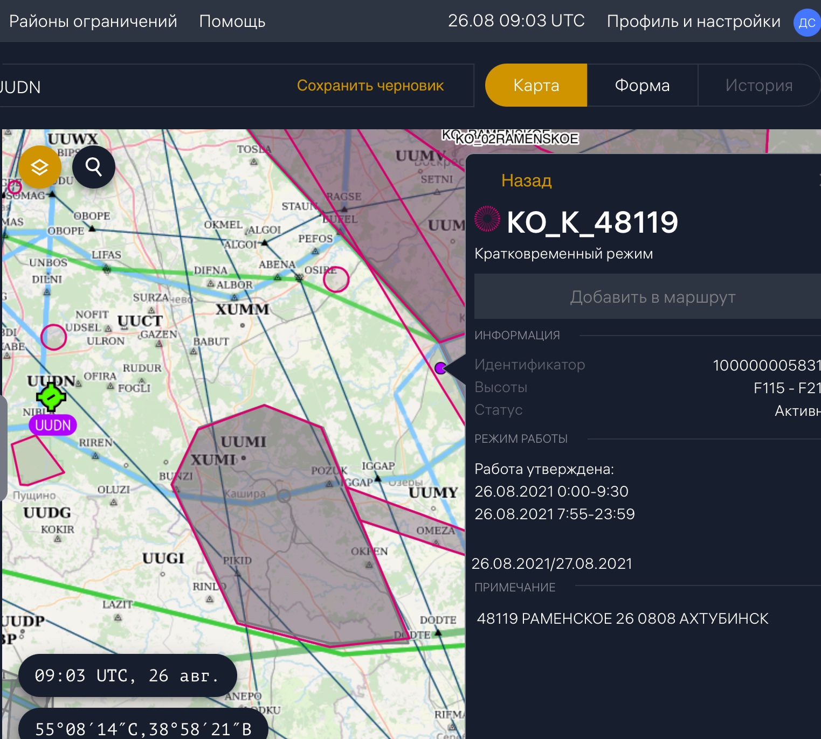Click the pink circle zone near UDSEL
Screen dimensions: 821x739
coord(53,337)
